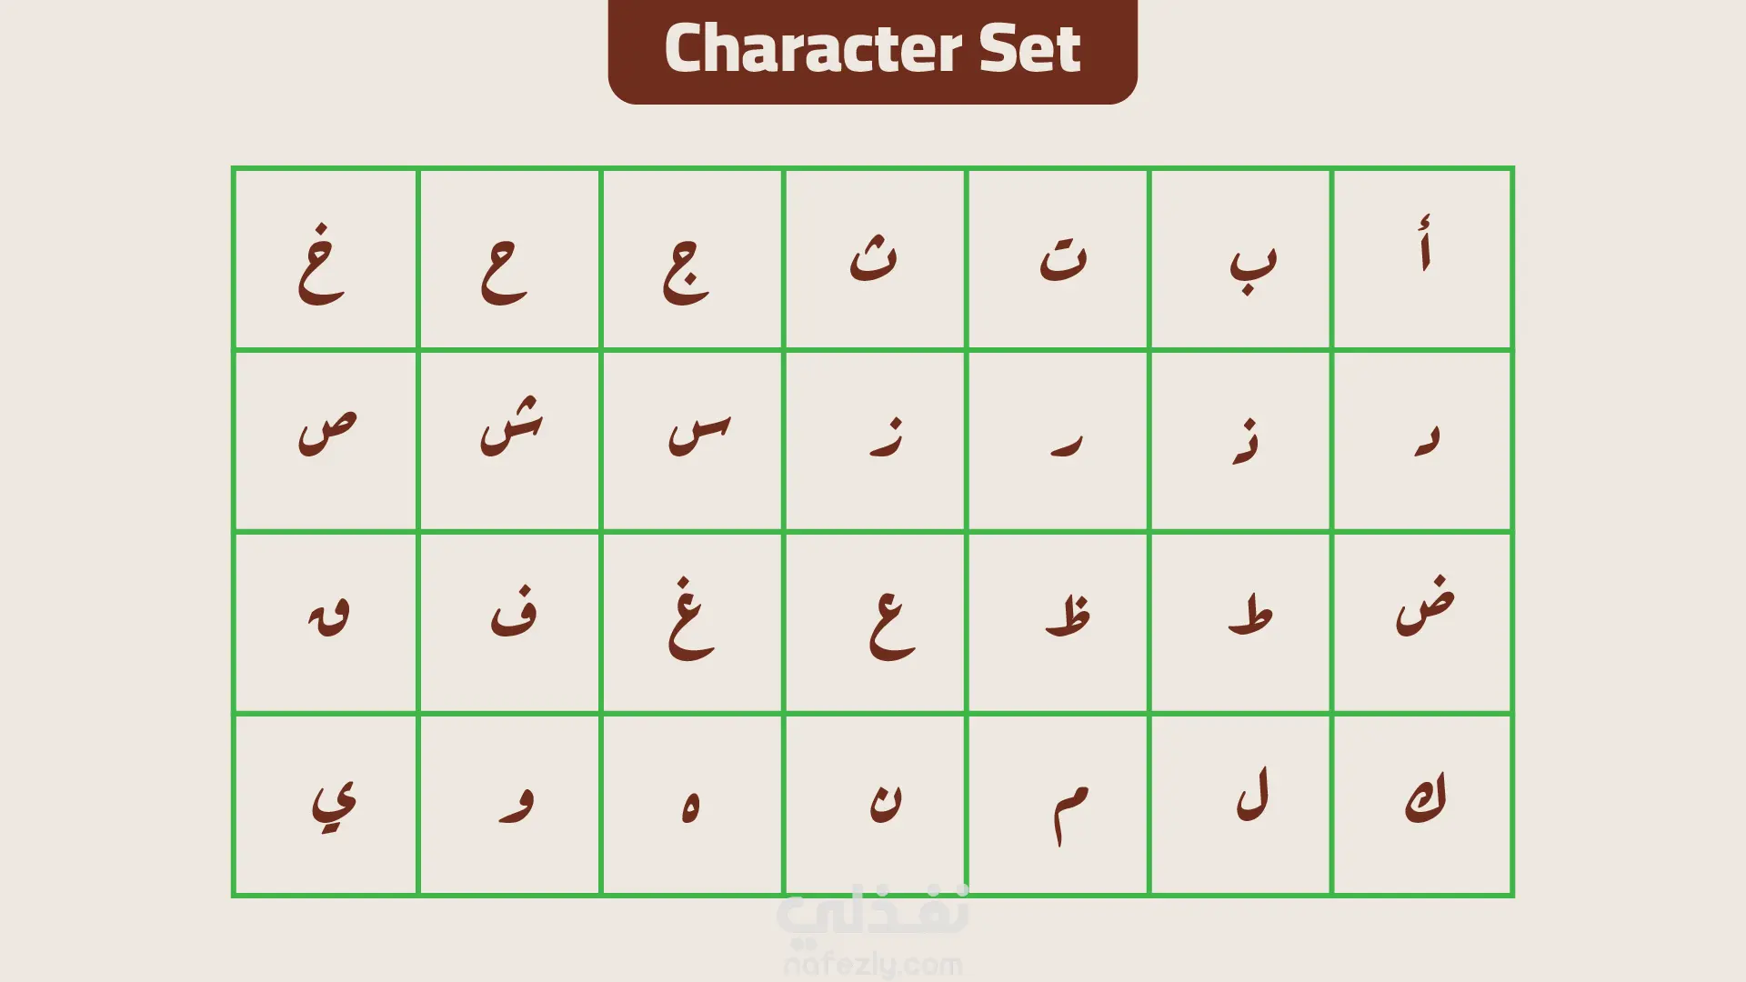The height and width of the screenshot is (982, 1746).
Task: Open the nafezly.com watermark link
Action: [873, 964]
